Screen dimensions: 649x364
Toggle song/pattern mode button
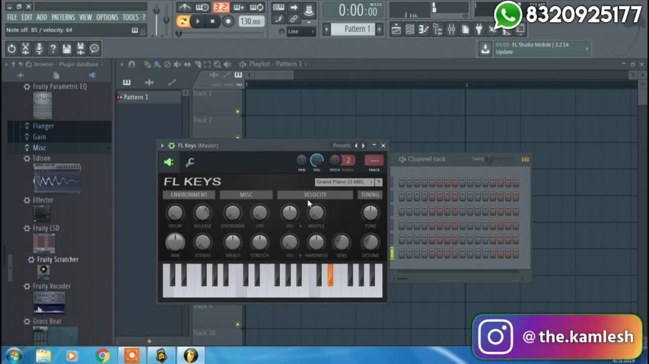click(x=183, y=21)
